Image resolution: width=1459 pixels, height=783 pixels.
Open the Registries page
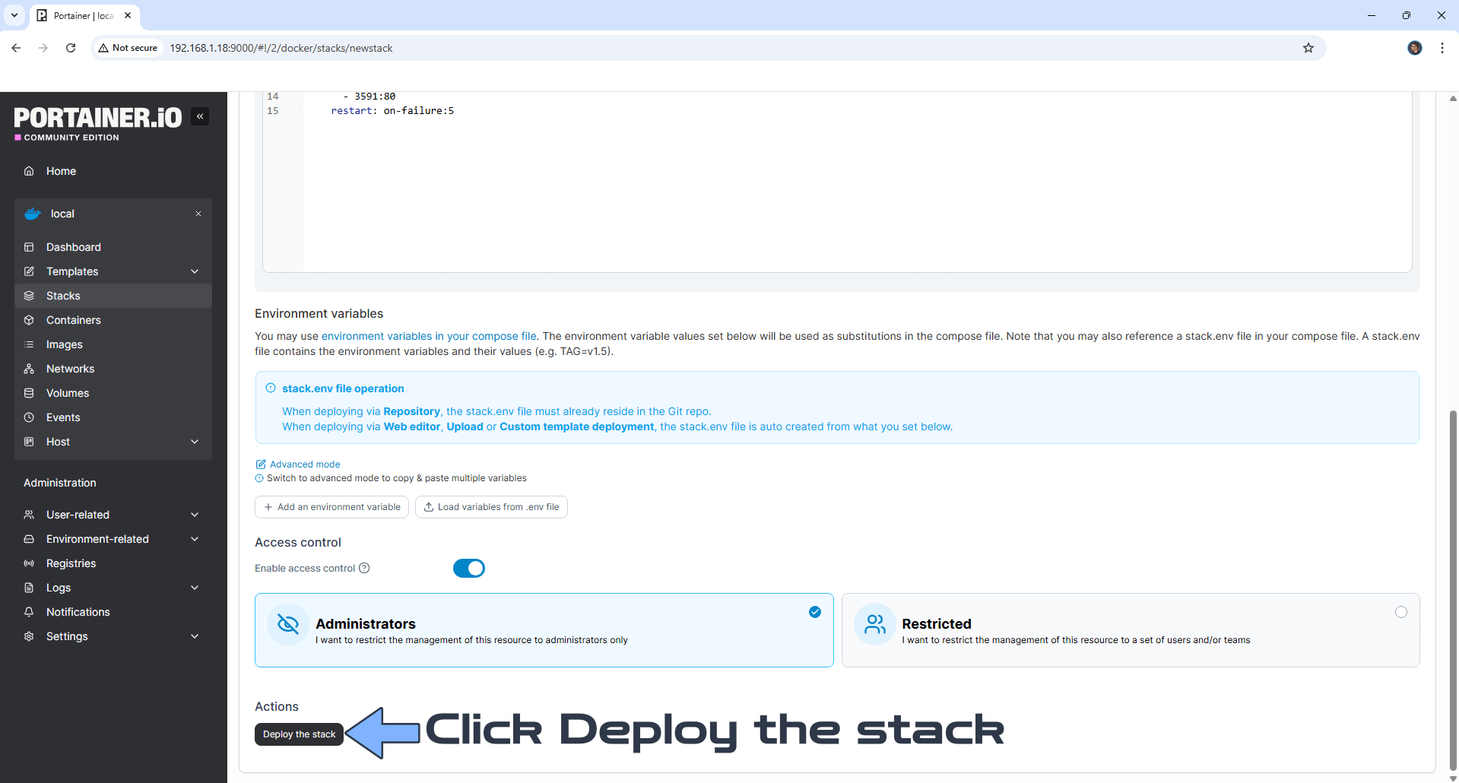(x=69, y=563)
